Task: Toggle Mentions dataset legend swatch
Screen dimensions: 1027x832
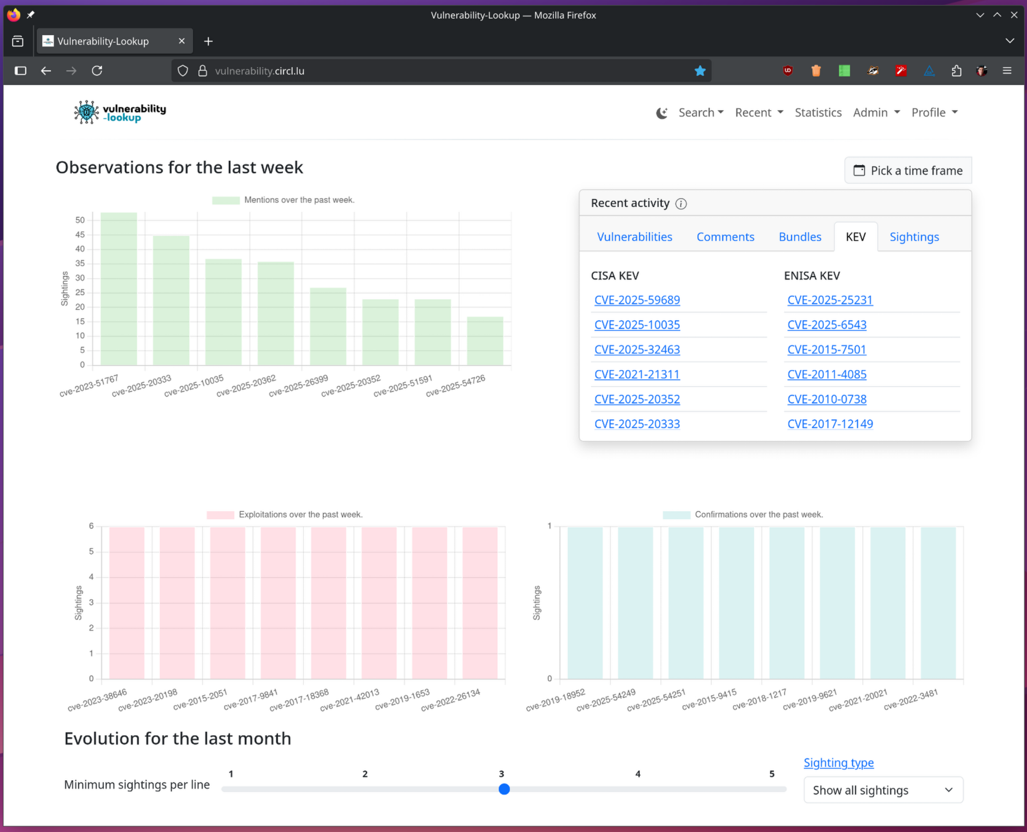Action: tap(225, 200)
